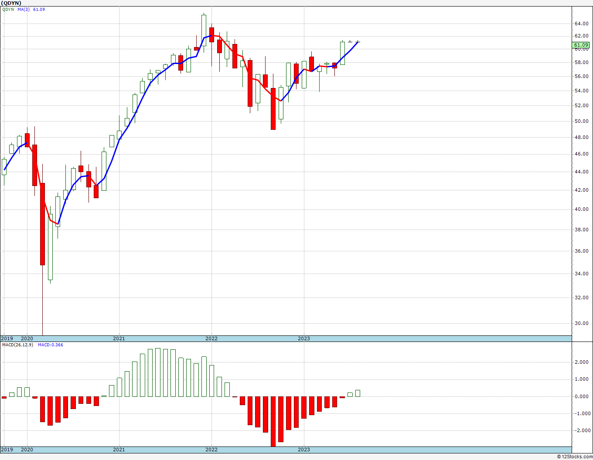The height and width of the screenshot is (460, 593).
Task: Select the 30.00 price axis label
Action: pyautogui.click(x=581, y=323)
